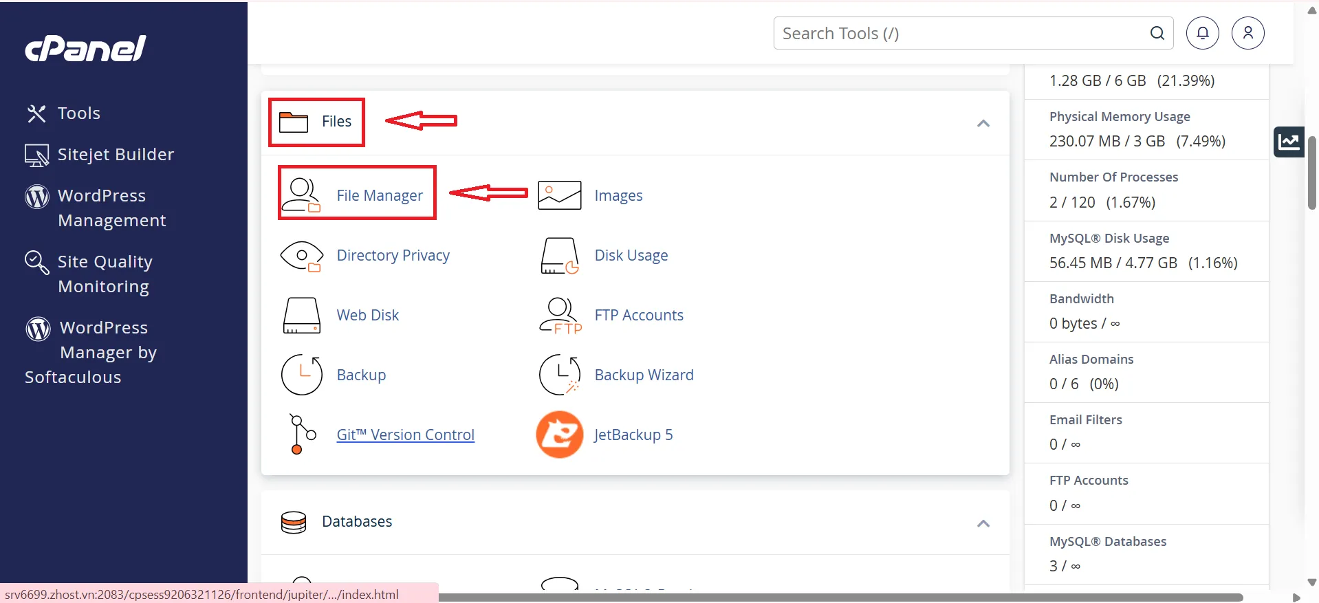Screen dimensions: 1319x603
Task: Click the File Manager icon
Action: [x=301, y=195]
